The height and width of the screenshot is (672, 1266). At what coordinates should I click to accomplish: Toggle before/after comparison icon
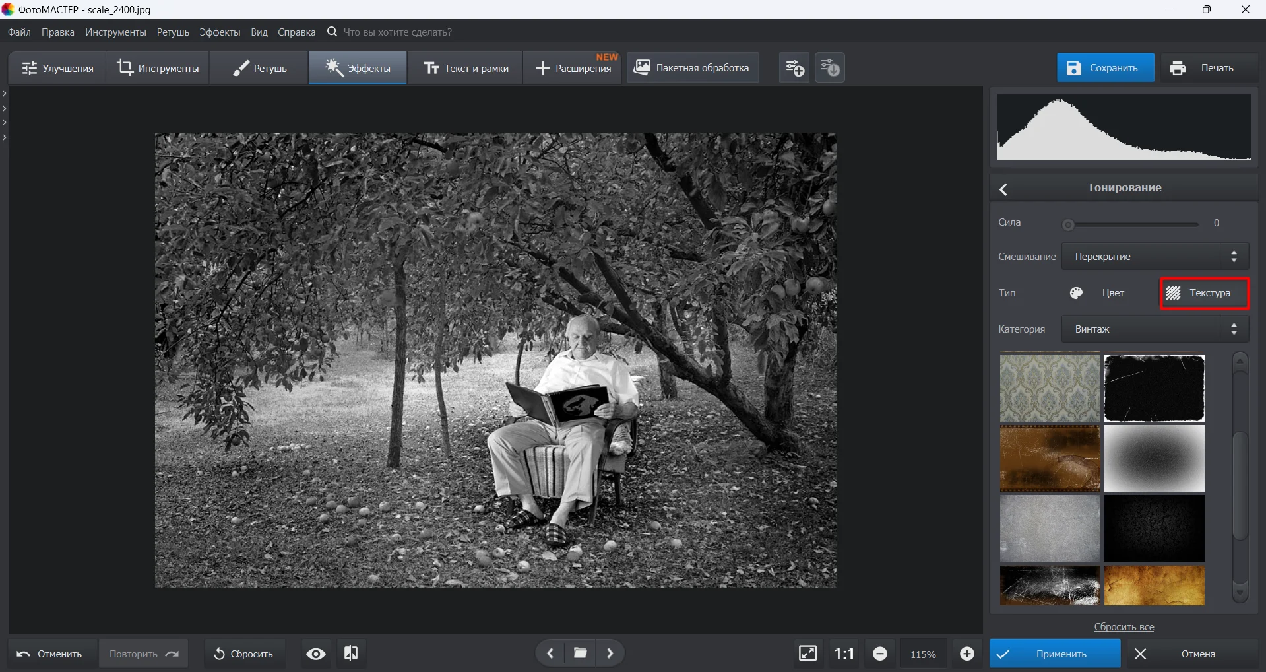click(351, 654)
